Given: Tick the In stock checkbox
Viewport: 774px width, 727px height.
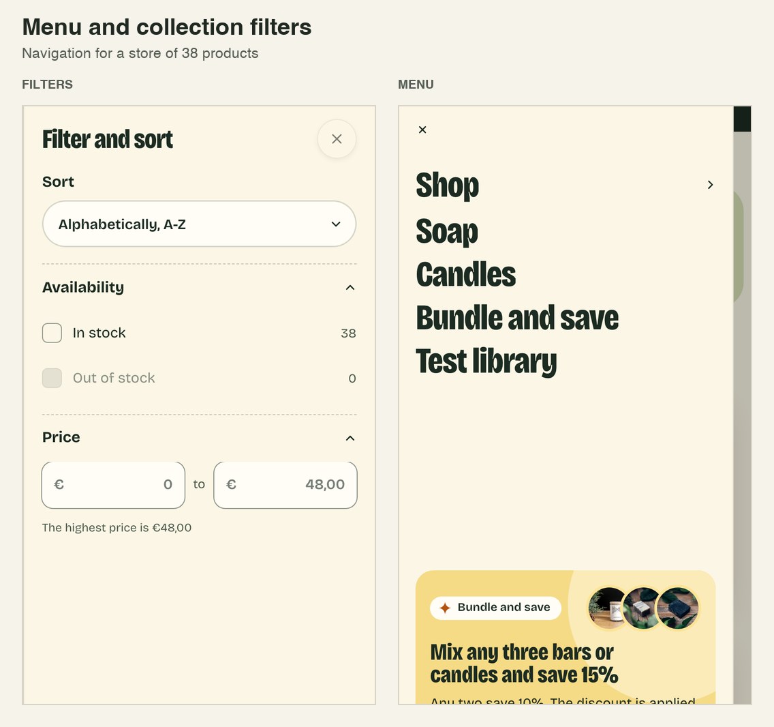Looking at the screenshot, I should tap(52, 333).
